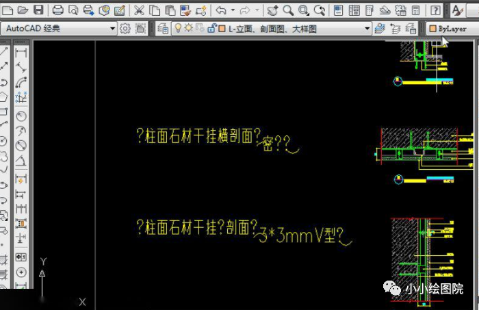Toggle layer on/off lightbulb
The height and width of the screenshot is (310, 479).
coord(178,29)
